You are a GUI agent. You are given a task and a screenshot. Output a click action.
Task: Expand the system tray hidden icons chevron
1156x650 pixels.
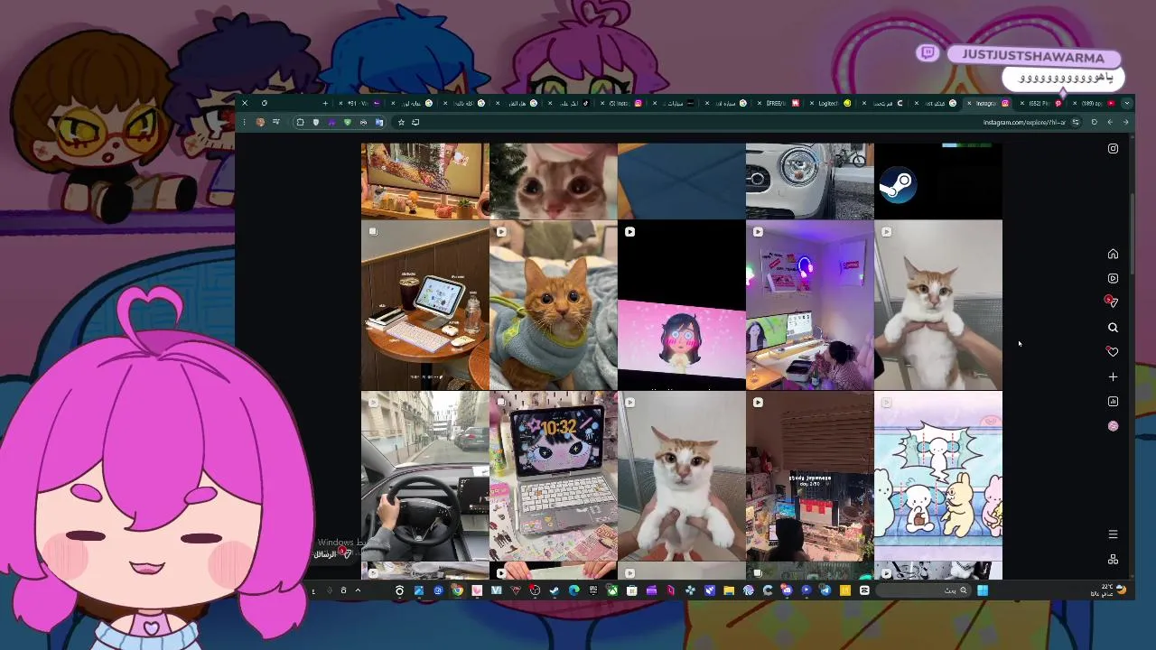pos(358,590)
